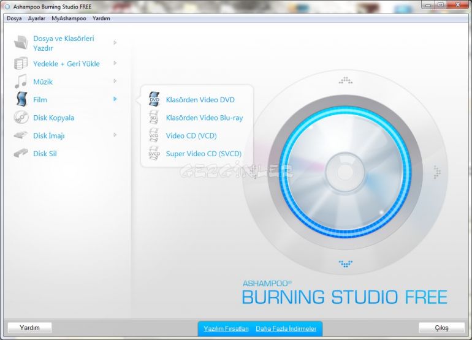Open the Daha Fazla İndirmeler link
Screen dimensions: 472x340
(286, 328)
